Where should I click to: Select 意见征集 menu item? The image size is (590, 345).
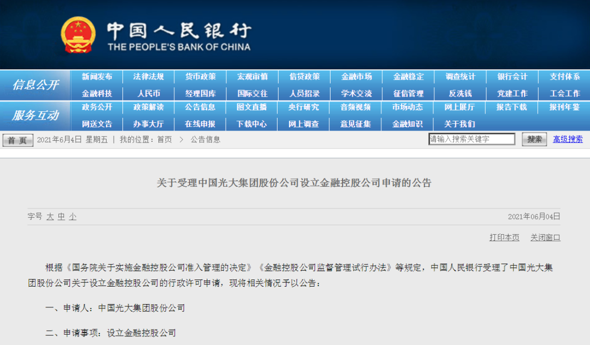(x=356, y=124)
